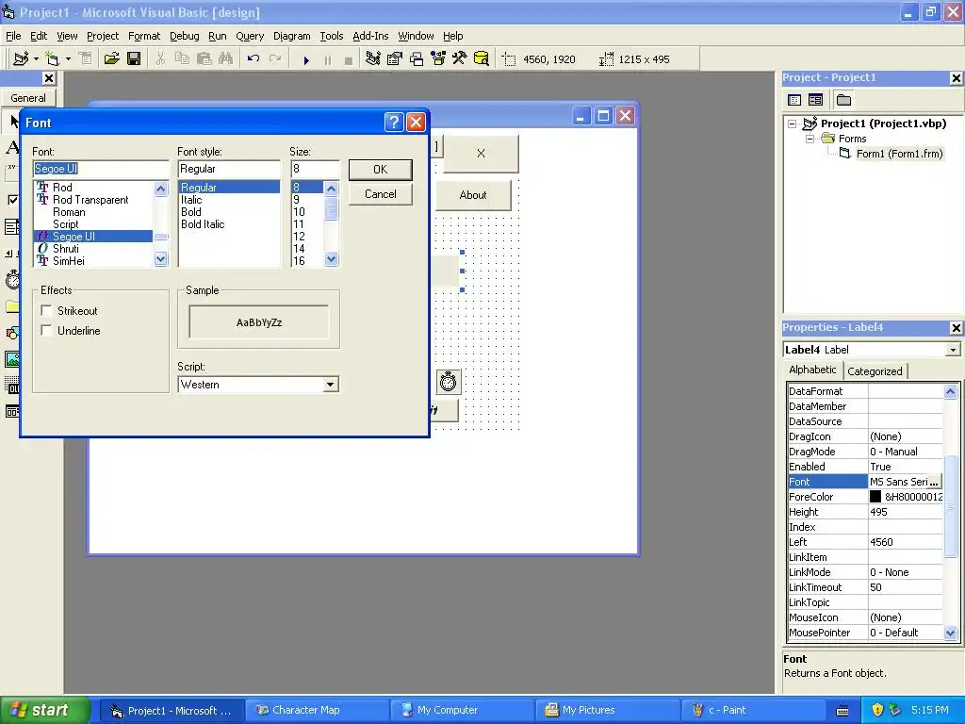Click the Cut scissors icon
Viewport: 965px width, 724px height.
tap(160, 58)
